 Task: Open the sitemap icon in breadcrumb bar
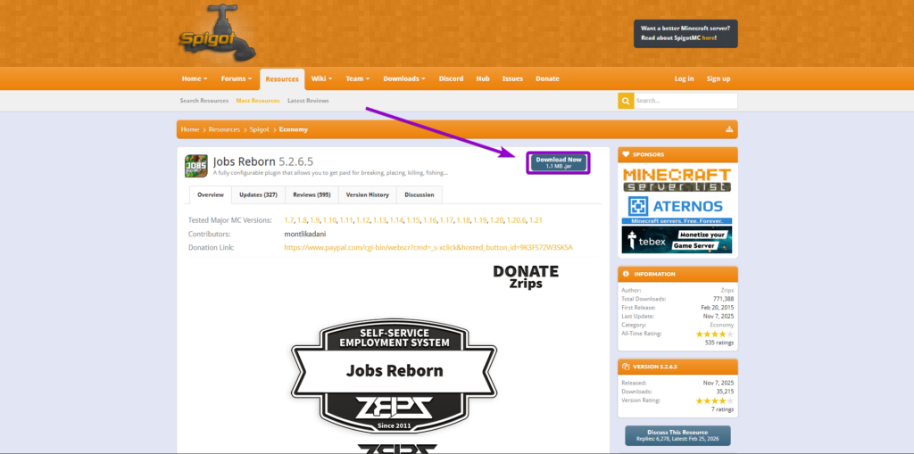click(729, 129)
